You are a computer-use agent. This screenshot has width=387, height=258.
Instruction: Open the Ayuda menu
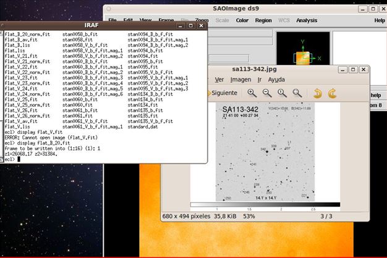pyautogui.click(x=276, y=80)
